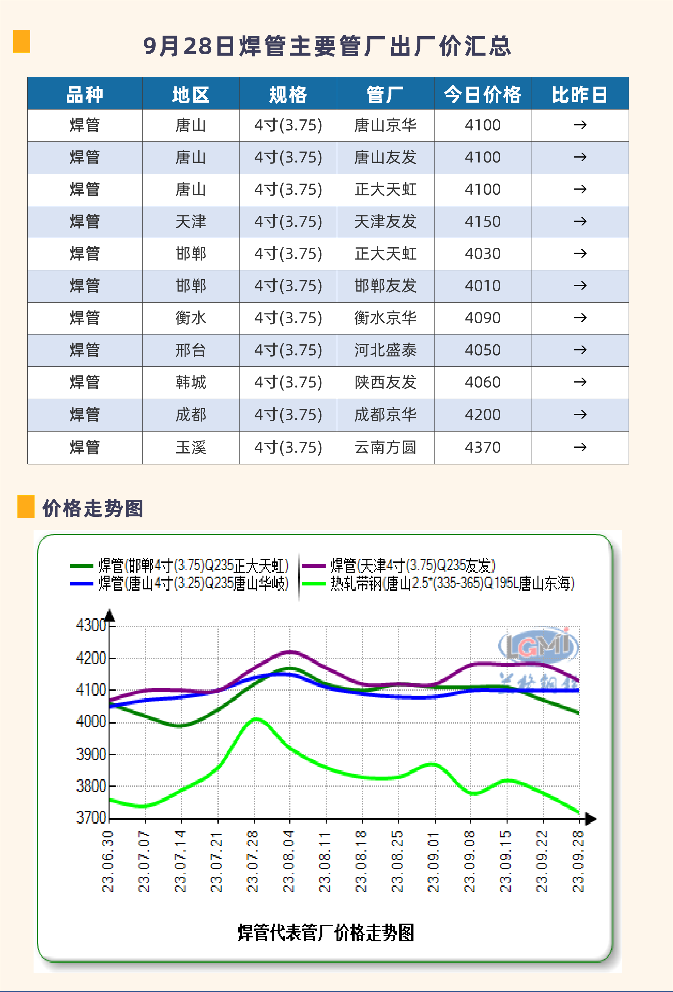Click the 23.09.28 date label on x-axis

pos(578,861)
